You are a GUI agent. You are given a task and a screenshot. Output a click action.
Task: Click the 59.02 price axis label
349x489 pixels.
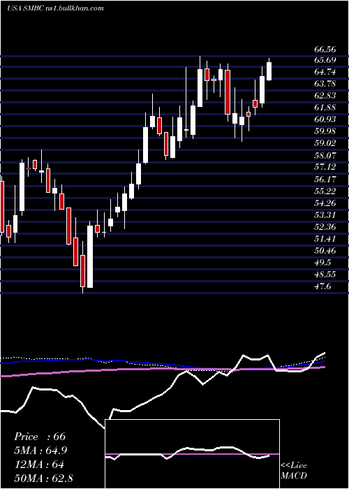(x=325, y=143)
